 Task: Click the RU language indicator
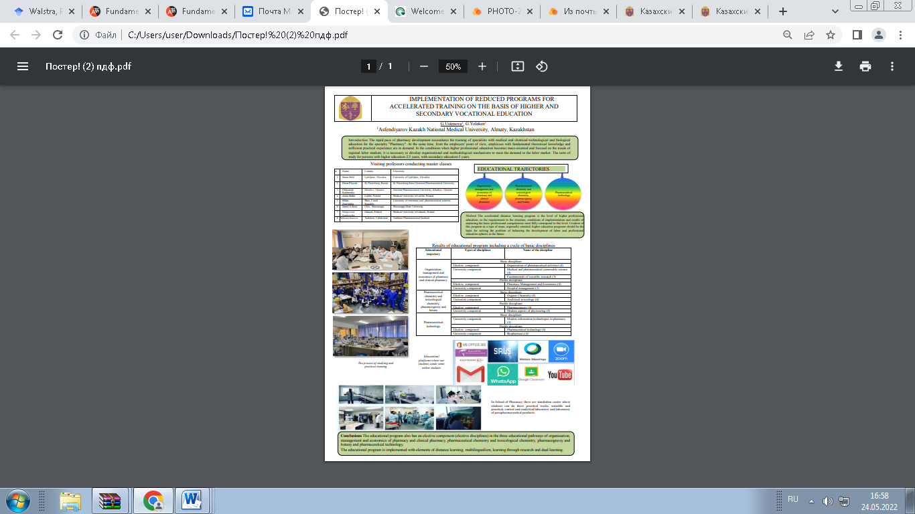coord(793,499)
